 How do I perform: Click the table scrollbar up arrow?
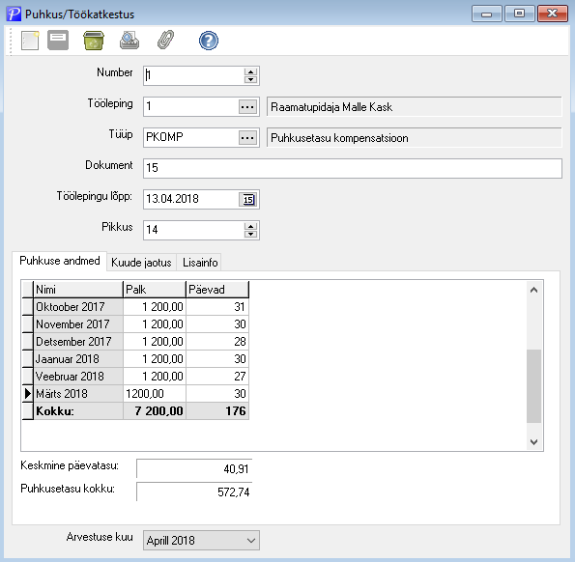pyautogui.click(x=533, y=290)
